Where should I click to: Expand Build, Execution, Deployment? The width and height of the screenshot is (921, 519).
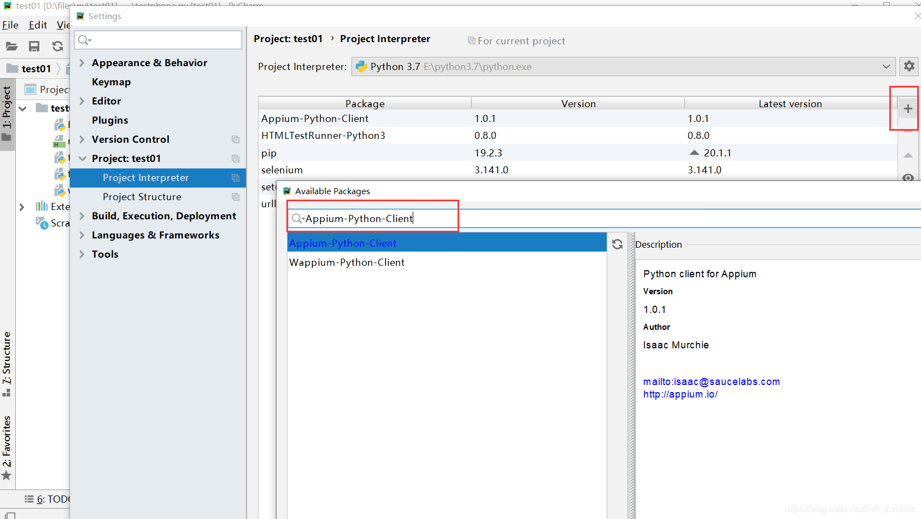pos(82,216)
